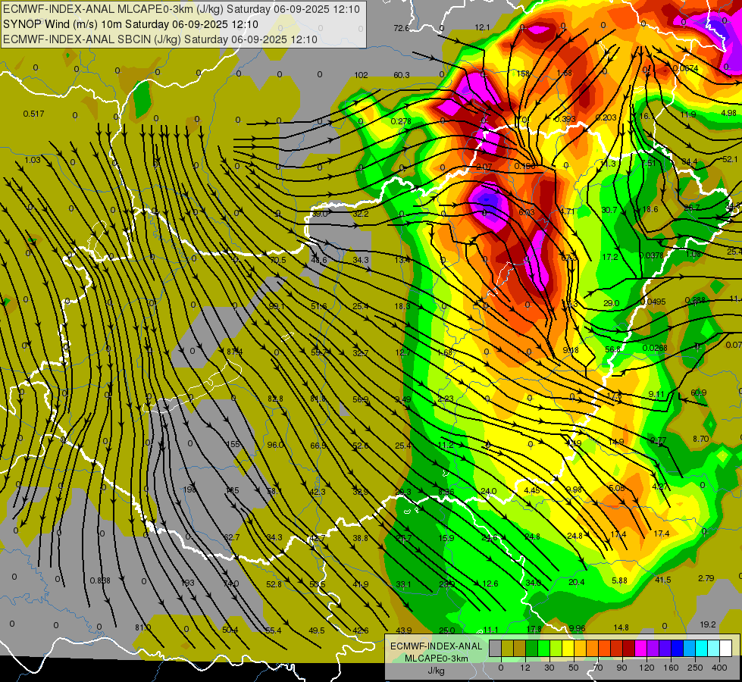The image size is (742, 682).
Task: Click the map value 155
Action: (x=233, y=444)
